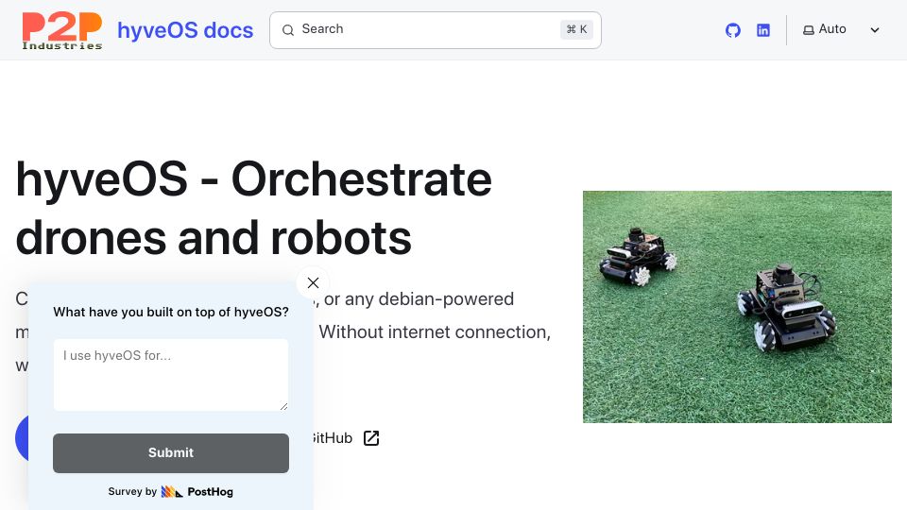
Task: Click the external link icon beside GitHub
Action: point(371,438)
